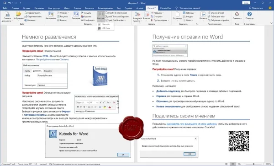Adjust the zoom slider in status bar
The width and height of the screenshot is (274, 166).
point(254,164)
